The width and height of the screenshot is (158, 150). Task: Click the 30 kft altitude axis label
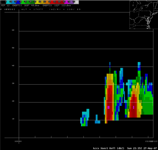pos(13,83)
